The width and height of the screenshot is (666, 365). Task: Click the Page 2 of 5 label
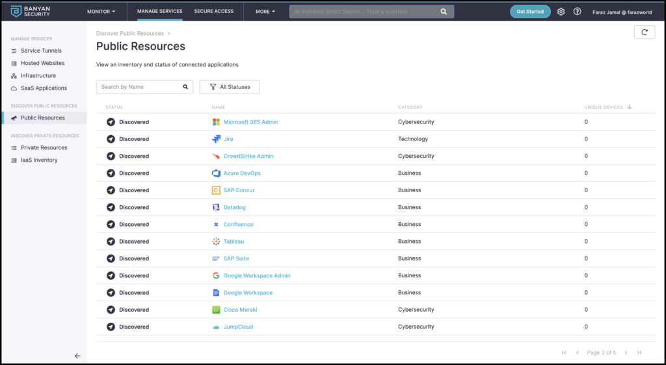[602, 353]
